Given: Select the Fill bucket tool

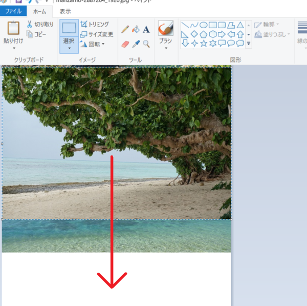Looking at the screenshot, I should (x=136, y=29).
